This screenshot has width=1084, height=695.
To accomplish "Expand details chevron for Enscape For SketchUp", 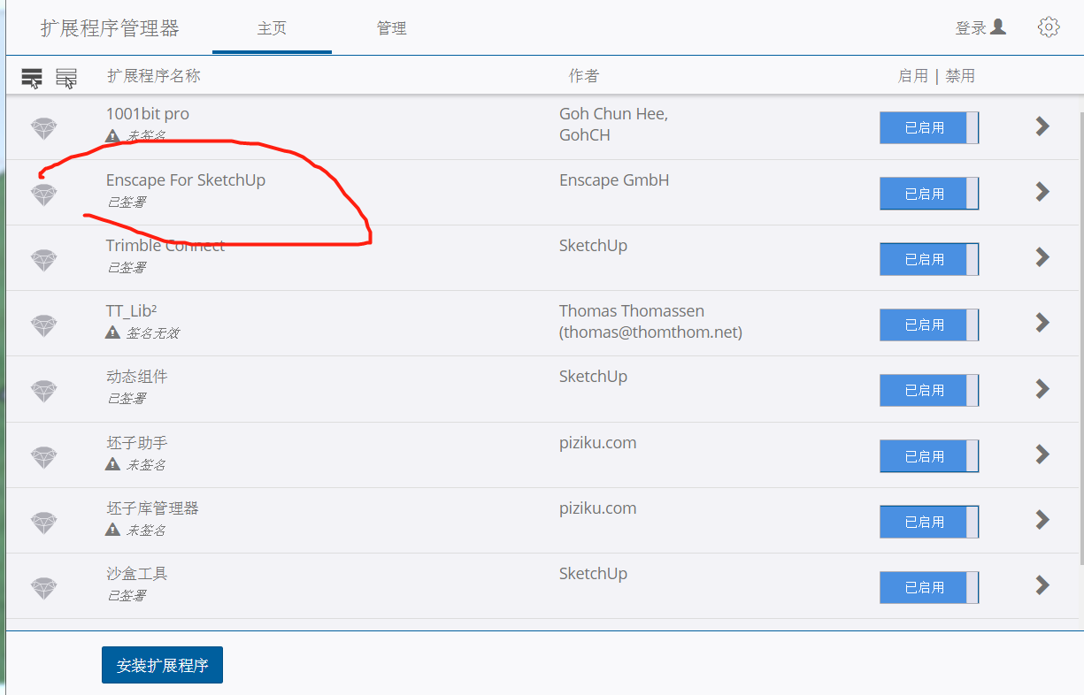I will (1042, 191).
